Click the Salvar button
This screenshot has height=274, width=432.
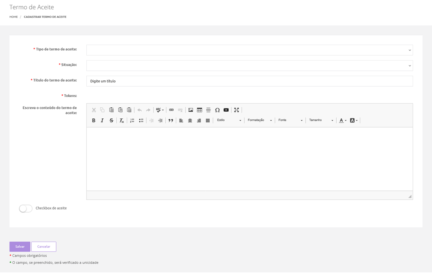click(20, 247)
